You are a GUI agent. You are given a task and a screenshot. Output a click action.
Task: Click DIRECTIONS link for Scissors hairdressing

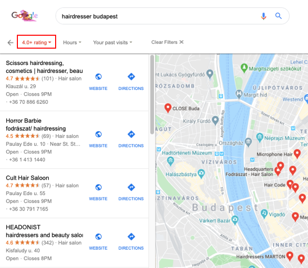point(131,88)
